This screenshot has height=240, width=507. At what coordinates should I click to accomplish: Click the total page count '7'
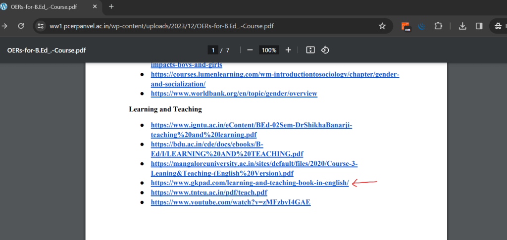point(228,50)
